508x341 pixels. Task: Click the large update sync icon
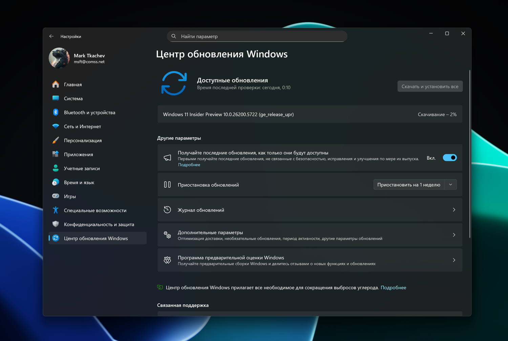(x=174, y=83)
